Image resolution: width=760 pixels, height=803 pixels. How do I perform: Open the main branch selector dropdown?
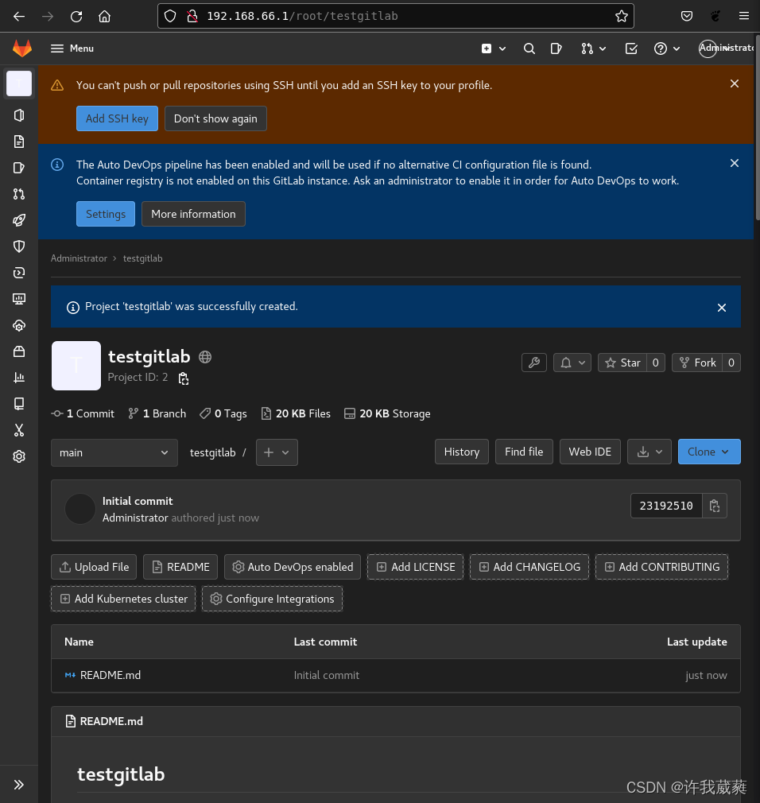114,452
